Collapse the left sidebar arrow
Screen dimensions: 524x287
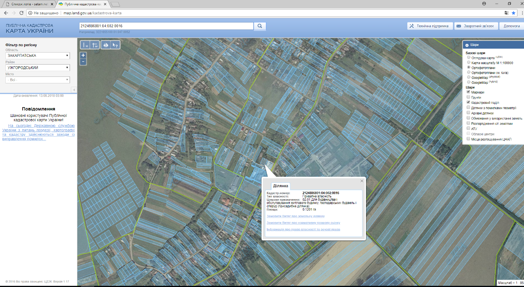[74, 90]
